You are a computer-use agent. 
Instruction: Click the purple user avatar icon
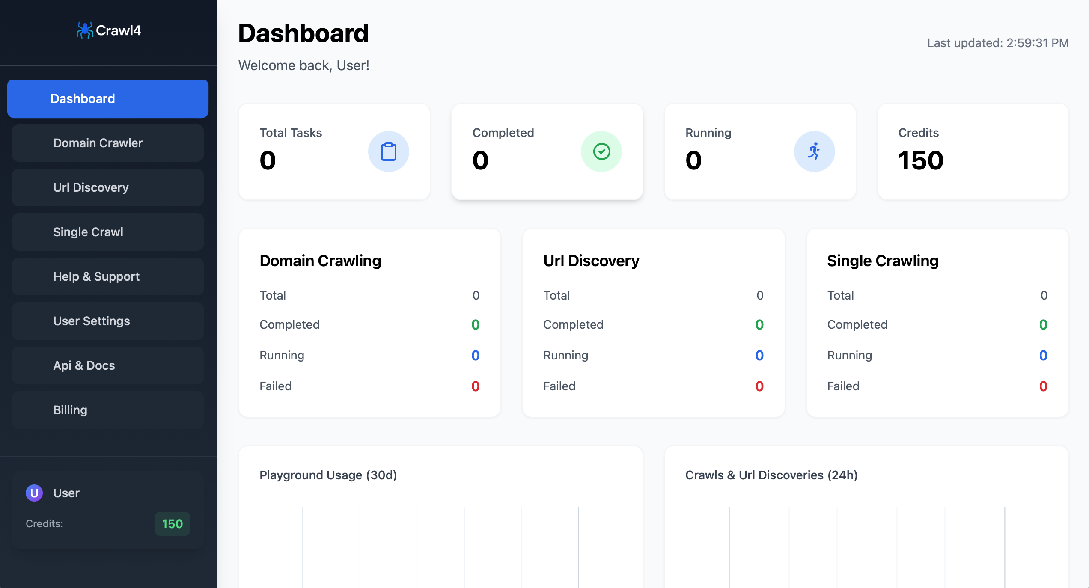pos(34,493)
